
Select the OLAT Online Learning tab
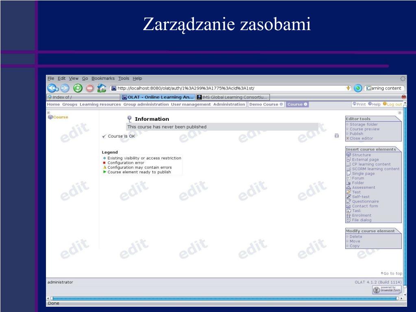point(158,97)
